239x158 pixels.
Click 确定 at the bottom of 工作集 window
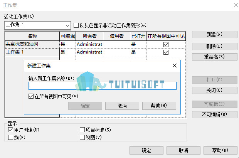click(146, 151)
